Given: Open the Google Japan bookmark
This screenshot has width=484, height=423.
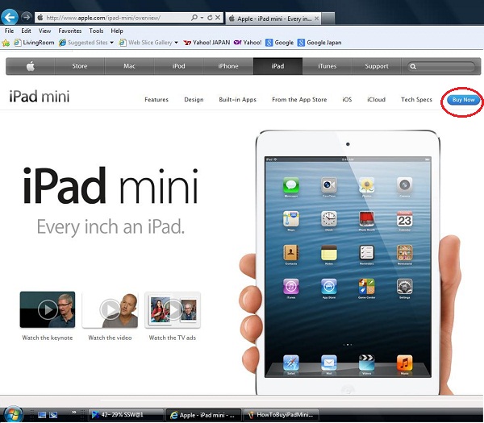Looking at the screenshot, I should pyautogui.click(x=319, y=43).
